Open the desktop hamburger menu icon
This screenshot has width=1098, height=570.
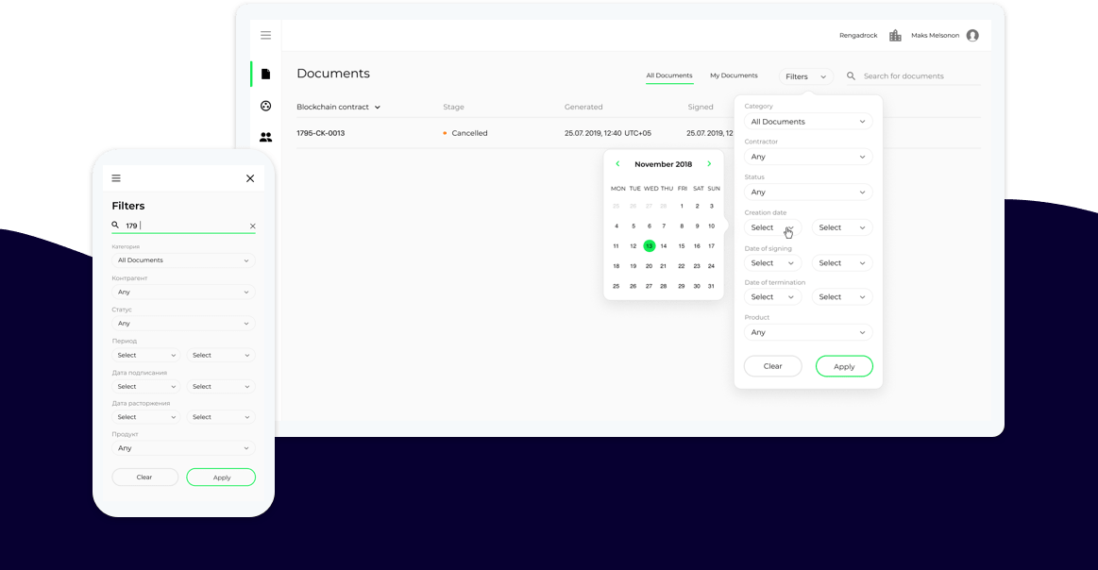coord(265,35)
